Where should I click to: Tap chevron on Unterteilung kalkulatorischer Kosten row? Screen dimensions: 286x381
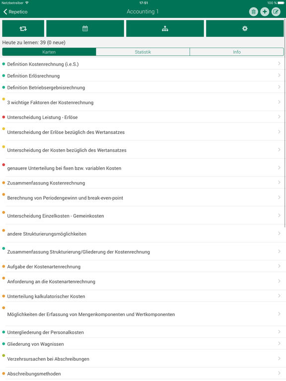[x=279, y=296]
